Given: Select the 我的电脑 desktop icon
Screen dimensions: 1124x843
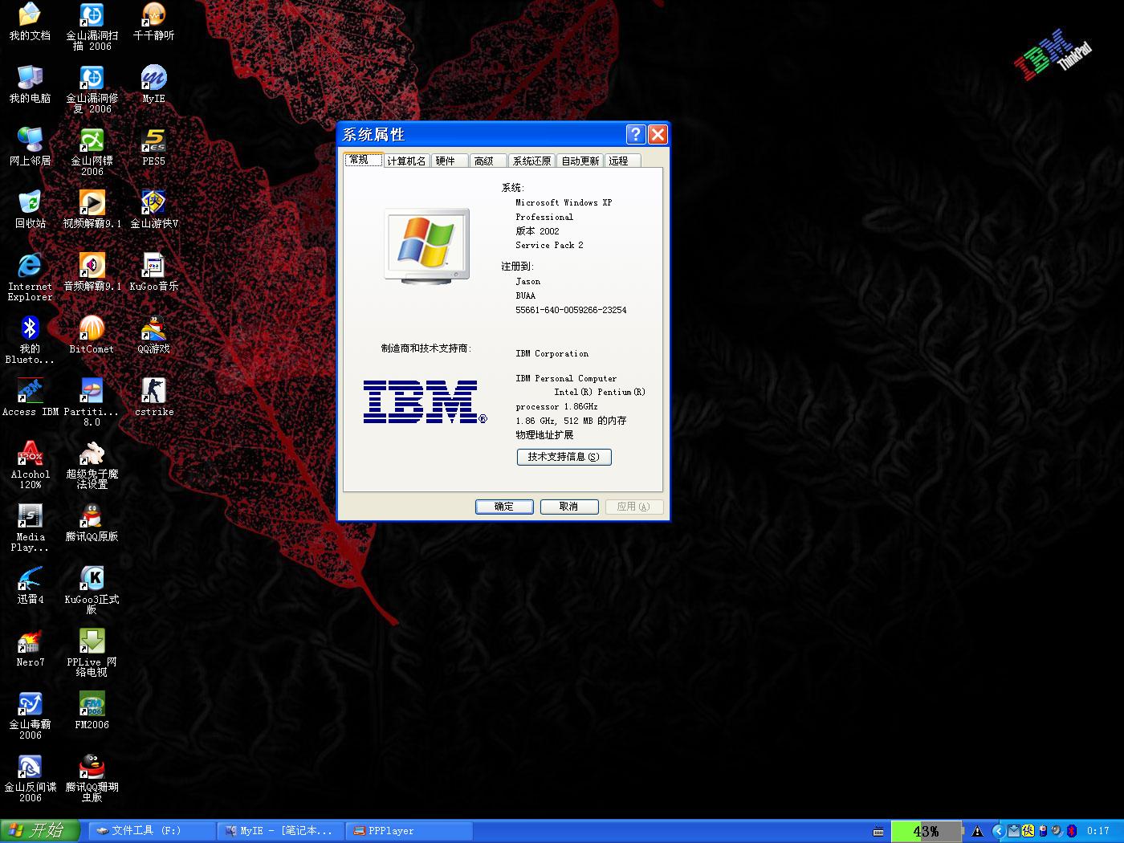Looking at the screenshot, I should click(30, 79).
